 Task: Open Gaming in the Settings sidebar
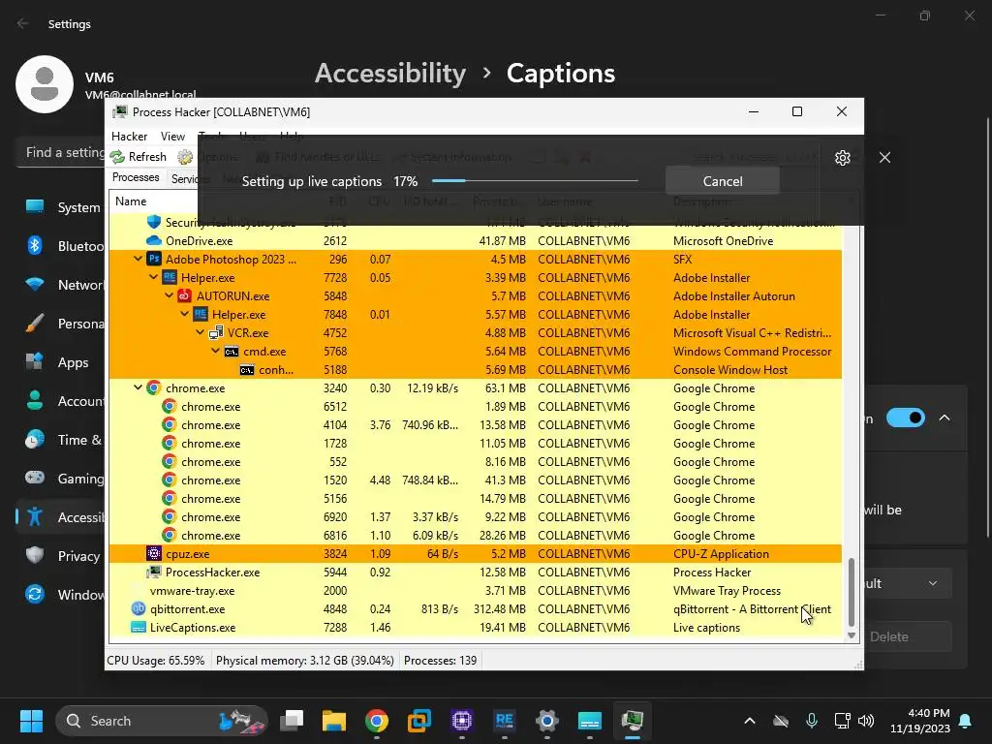(62, 479)
